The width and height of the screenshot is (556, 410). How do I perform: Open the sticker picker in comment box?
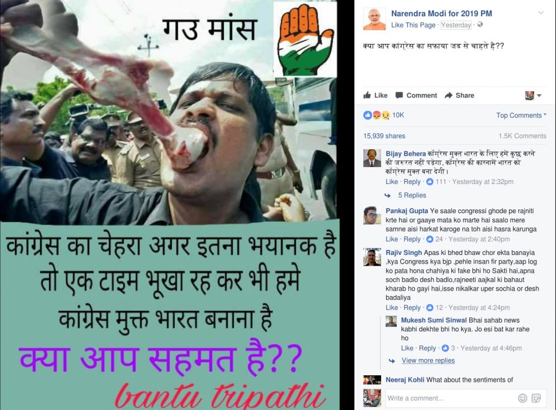tap(536, 398)
